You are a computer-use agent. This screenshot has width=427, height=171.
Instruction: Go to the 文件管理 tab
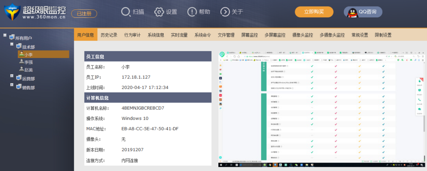pyautogui.click(x=226, y=35)
